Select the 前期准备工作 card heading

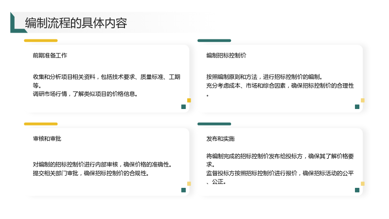tap(50, 55)
